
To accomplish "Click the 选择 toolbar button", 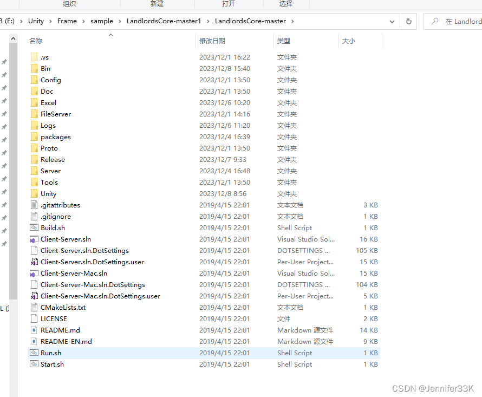I will click(x=285, y=4).
